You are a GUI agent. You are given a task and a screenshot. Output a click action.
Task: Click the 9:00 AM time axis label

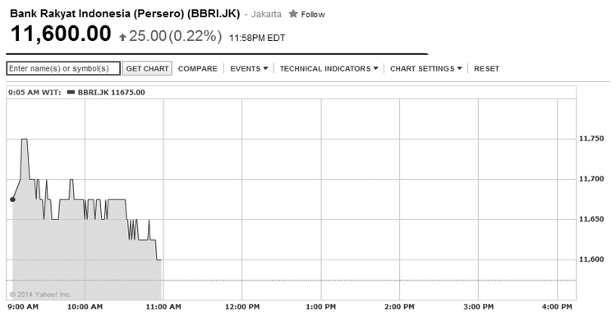click(23, 306)
